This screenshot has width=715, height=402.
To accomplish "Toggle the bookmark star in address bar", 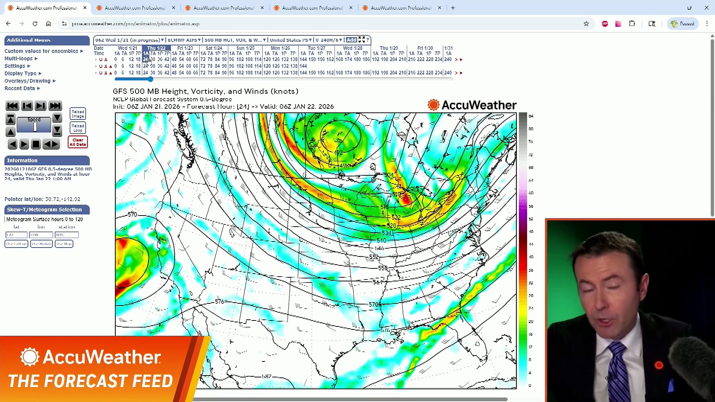I will [586, 23].
